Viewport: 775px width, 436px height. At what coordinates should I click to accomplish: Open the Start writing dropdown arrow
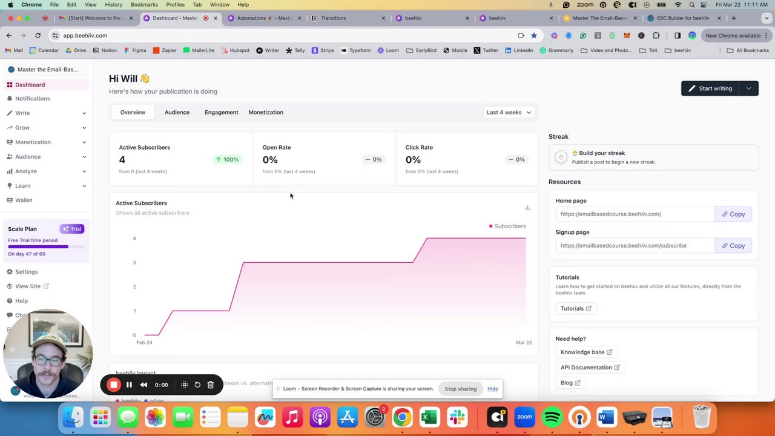749,88
